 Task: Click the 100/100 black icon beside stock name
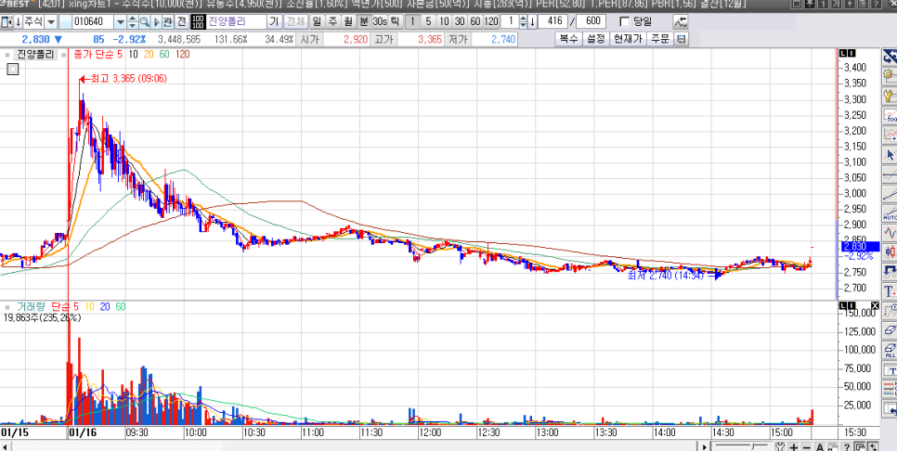[x=198, y=22]
